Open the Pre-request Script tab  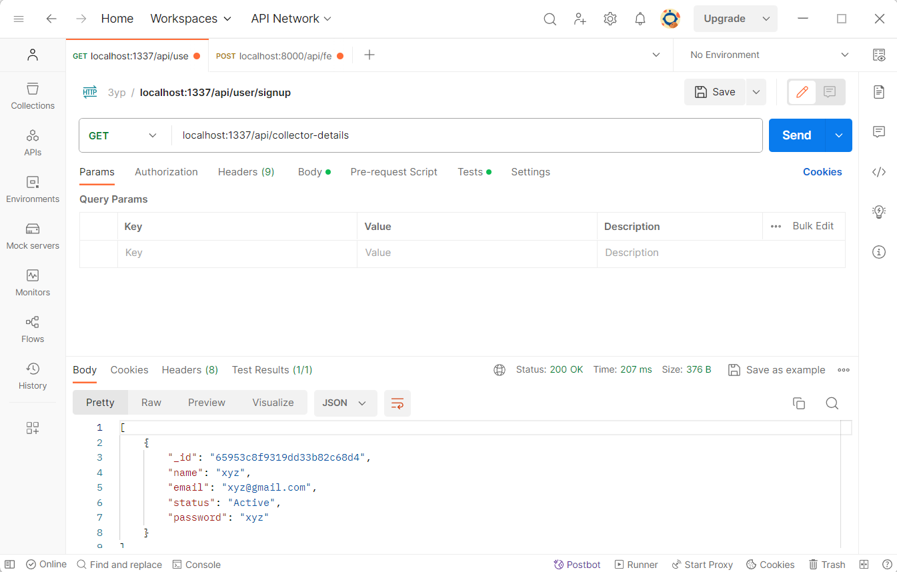tap(394, 172)
